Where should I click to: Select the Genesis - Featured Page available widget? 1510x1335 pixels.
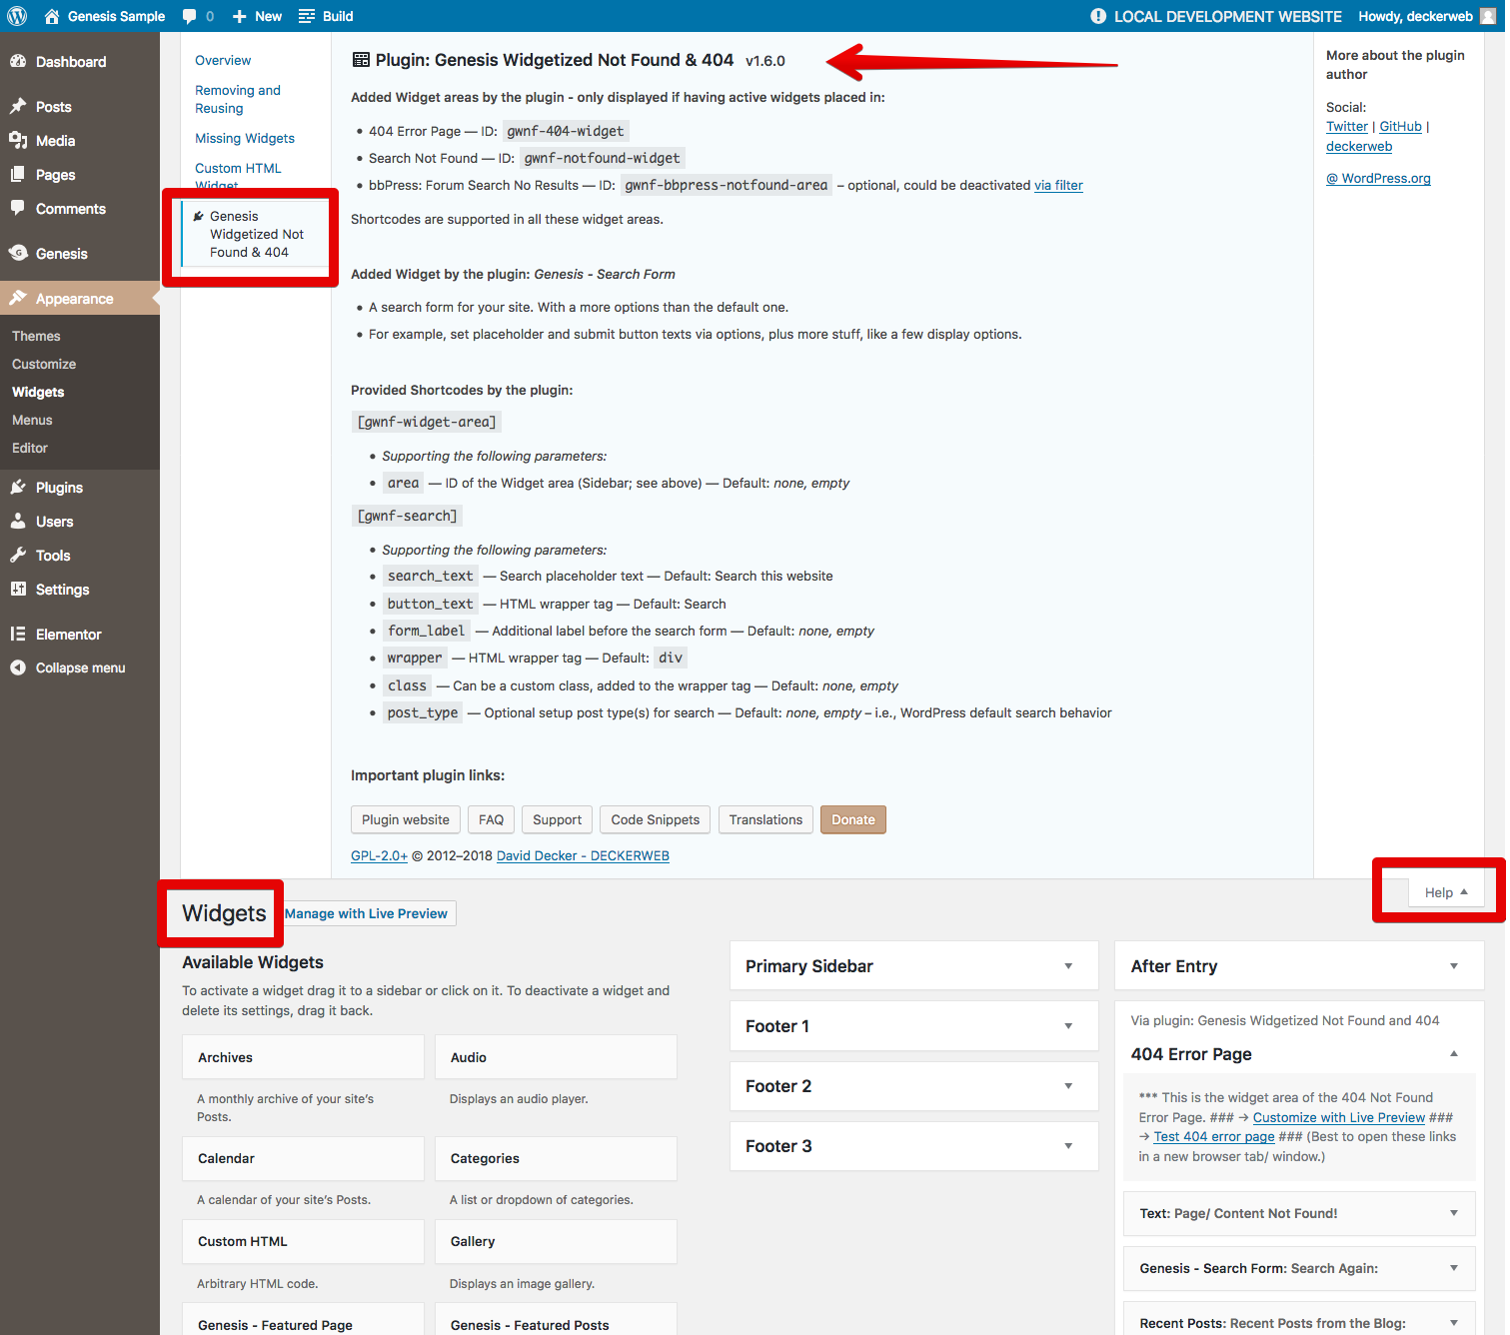[x=303, y=1319]
